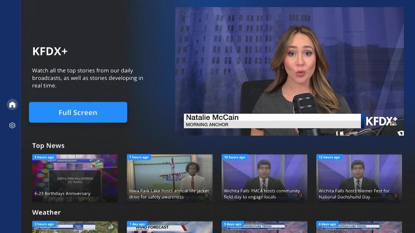Image resolution: width=415 pixels, height=233 pixels.
Task: Click the Home icon in the sidebar
Action: pos(12,104)
